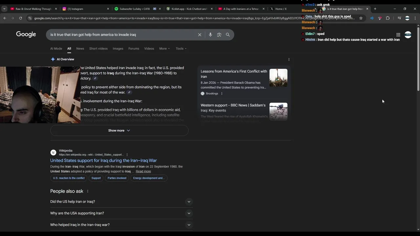Image resolution: width=420 pixels, height=236 pixels.
Task: Click the 'AI Overview' heading
Action: 65,59
